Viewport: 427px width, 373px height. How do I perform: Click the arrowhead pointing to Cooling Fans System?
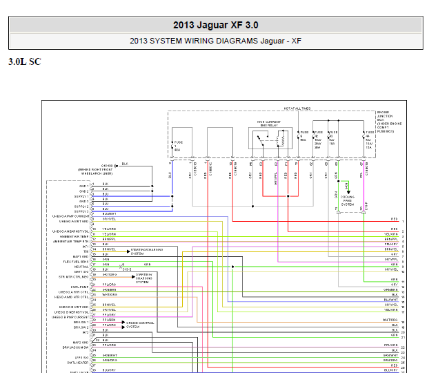coord(348,193)
